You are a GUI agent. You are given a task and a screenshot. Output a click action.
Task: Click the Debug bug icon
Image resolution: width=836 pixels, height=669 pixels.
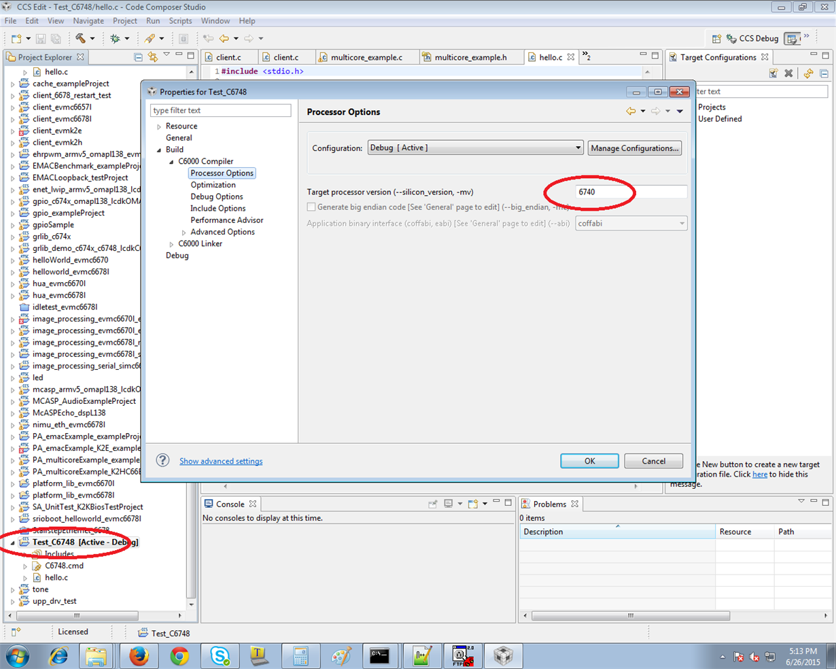(x=116, y=39)
